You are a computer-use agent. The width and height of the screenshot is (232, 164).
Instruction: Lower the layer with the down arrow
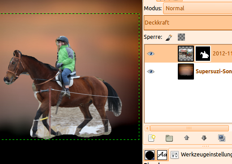204,138
